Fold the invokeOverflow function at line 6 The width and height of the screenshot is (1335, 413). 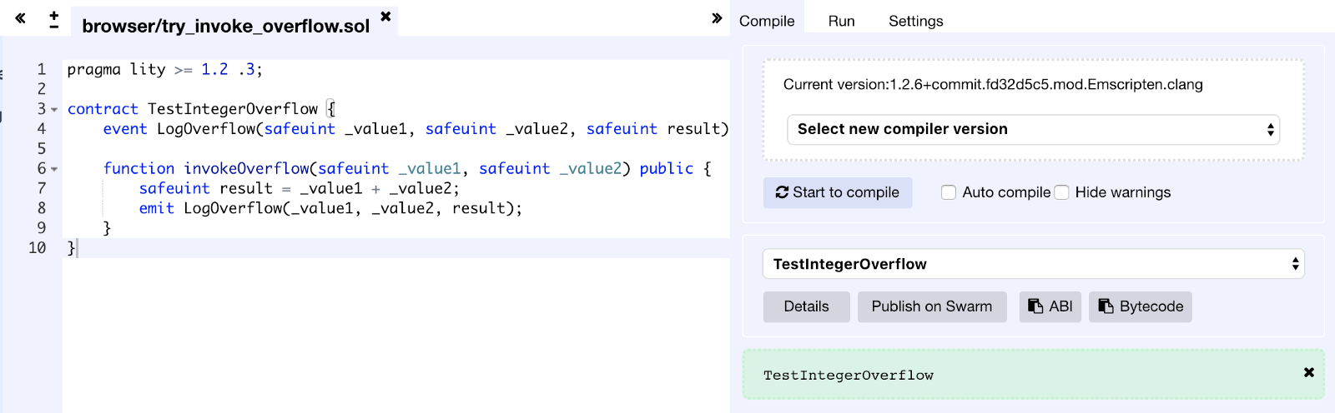point(54,169)
